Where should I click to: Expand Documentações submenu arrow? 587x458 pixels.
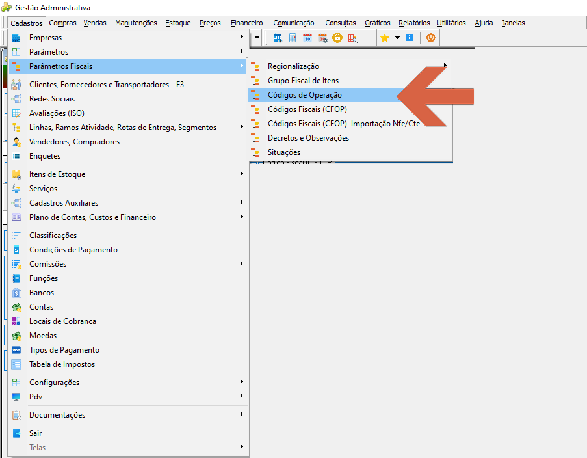coord(242,414)
